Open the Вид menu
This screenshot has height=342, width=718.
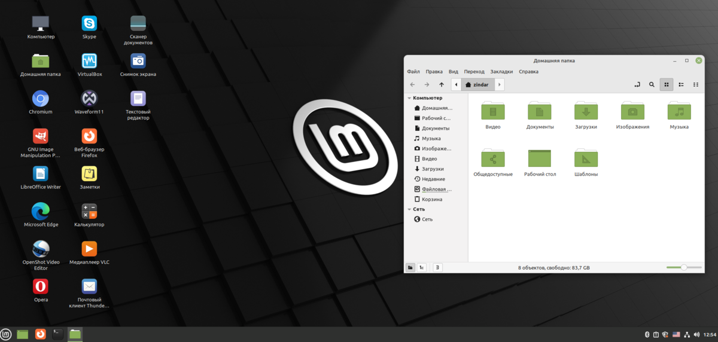coord(454,72)
